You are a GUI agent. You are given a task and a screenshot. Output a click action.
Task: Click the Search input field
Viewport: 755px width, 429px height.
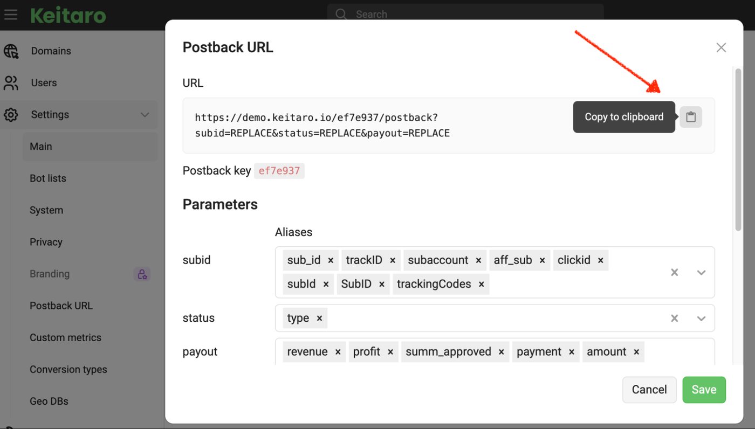pyautogui.click(x=465, y=14)
